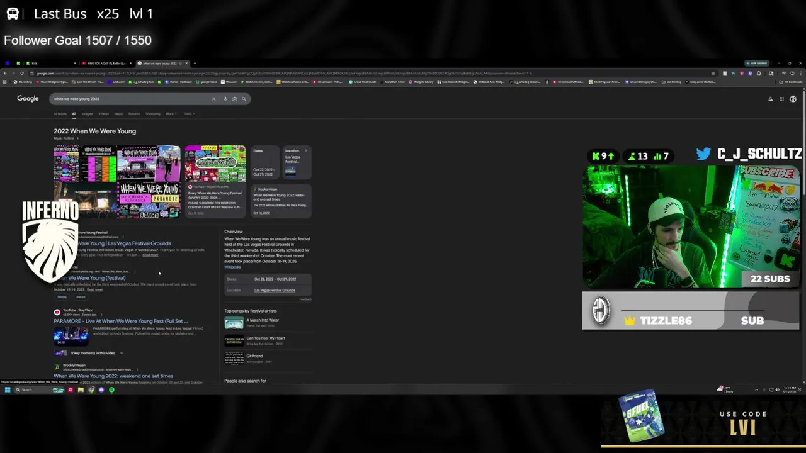Open File Explorer from the taskbar

click(x=80, y=390)
